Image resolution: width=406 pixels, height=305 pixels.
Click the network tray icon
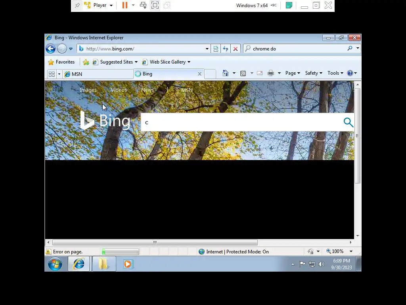click(x=312, y=264)
